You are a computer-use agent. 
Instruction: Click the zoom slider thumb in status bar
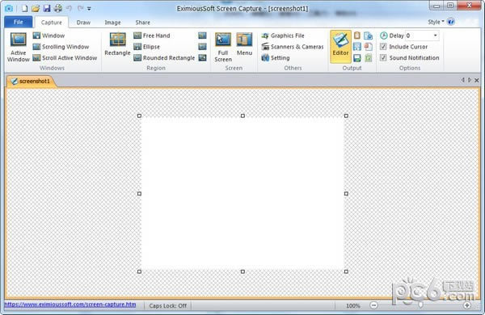(x=420, y=305)
